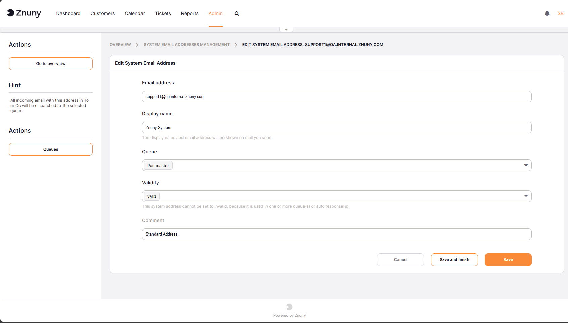Click the Save button
This screenshot has width=568, height=323.
point(508,259)
